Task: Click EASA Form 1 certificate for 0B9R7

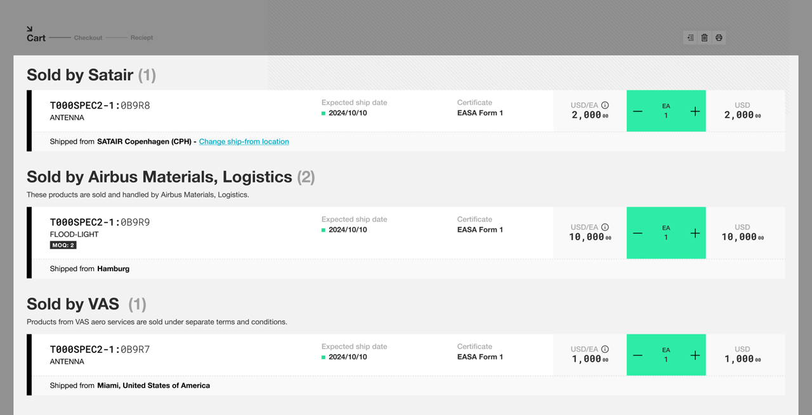Action: 480,357
